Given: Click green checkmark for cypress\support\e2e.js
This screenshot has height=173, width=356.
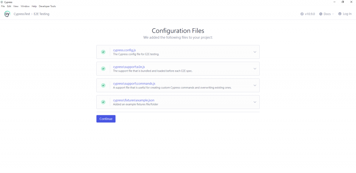Looking at the screenshot, I should coord(103,69).
